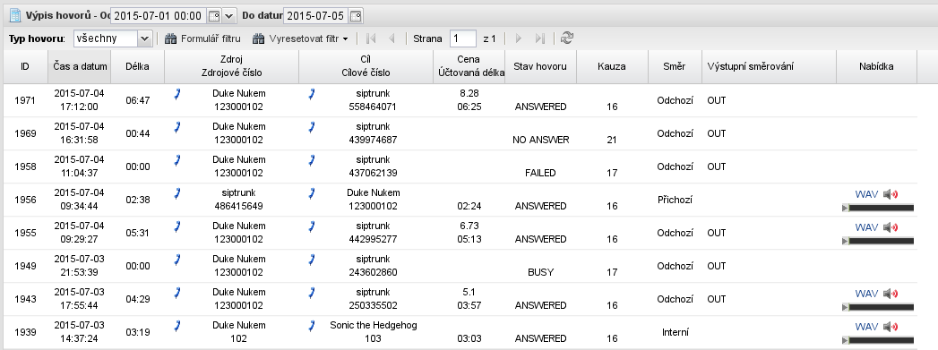Image resolution: width=938 pixels, height=350 pixels.
Task: Click source phone icon in call 1939 row
Action: 177,326
